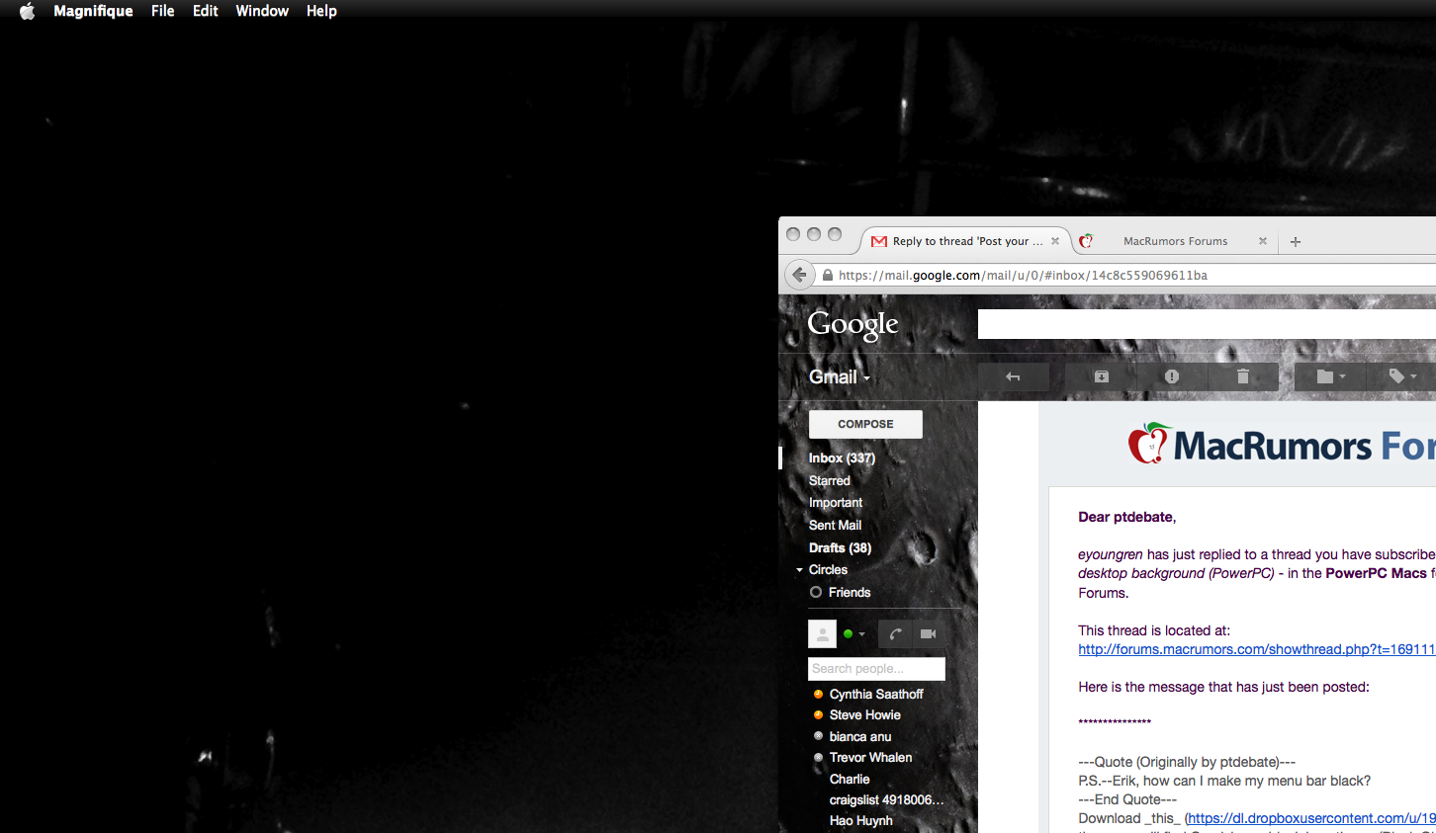Open the Help menu
This screenshot has width=1436, height=833.
(321, 11)
